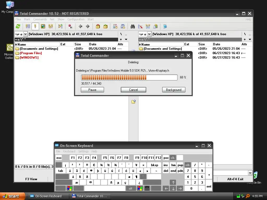This screenshot has width=267, height=200.
Task: Open the Mark menu
Action: pyautogui.click(x=27, y=19)
